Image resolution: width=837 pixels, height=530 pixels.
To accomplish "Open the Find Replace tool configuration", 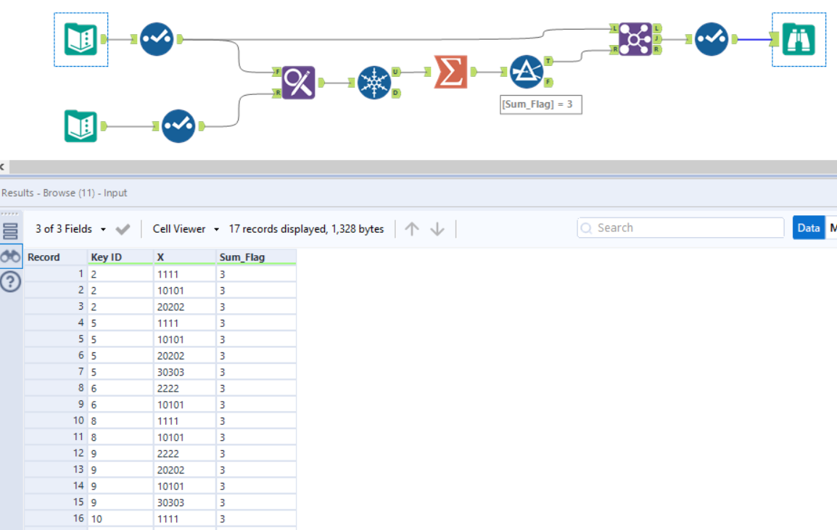I will [297, 81].
